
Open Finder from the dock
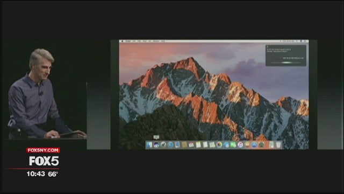149,145
